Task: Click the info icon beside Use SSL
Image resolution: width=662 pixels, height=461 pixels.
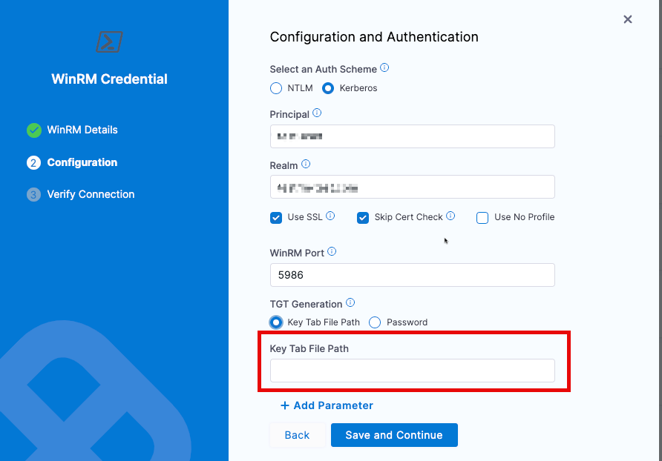Action: (330, 216)
